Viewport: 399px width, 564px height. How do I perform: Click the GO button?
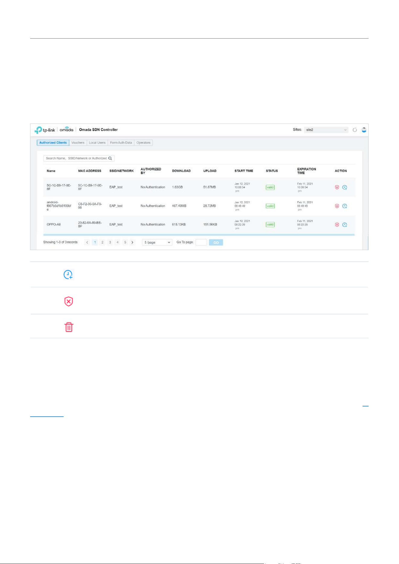(x=216, y=243)
